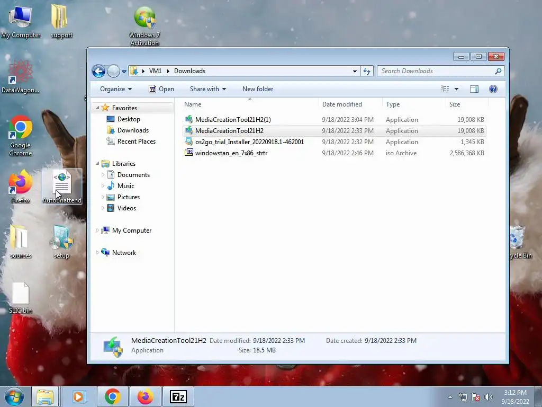Viewport: 542px width, 407px height.
Task: Launch Chrome from the taskbar
Action: 112,396
